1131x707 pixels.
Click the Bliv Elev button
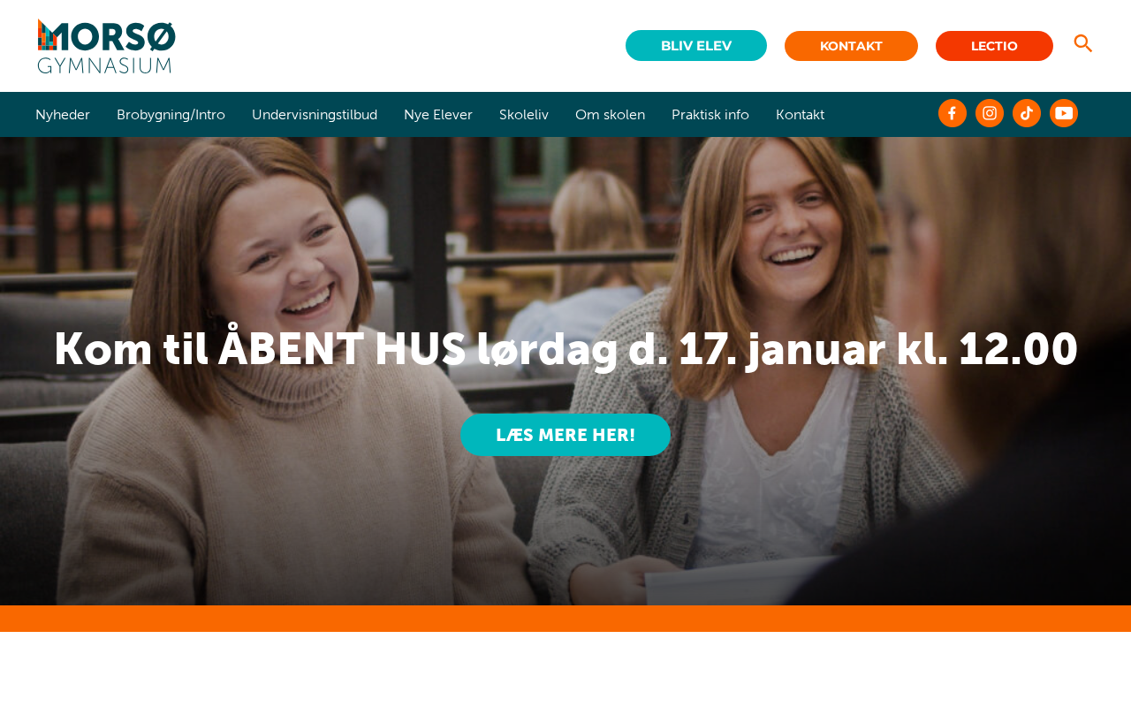point(696,46)
